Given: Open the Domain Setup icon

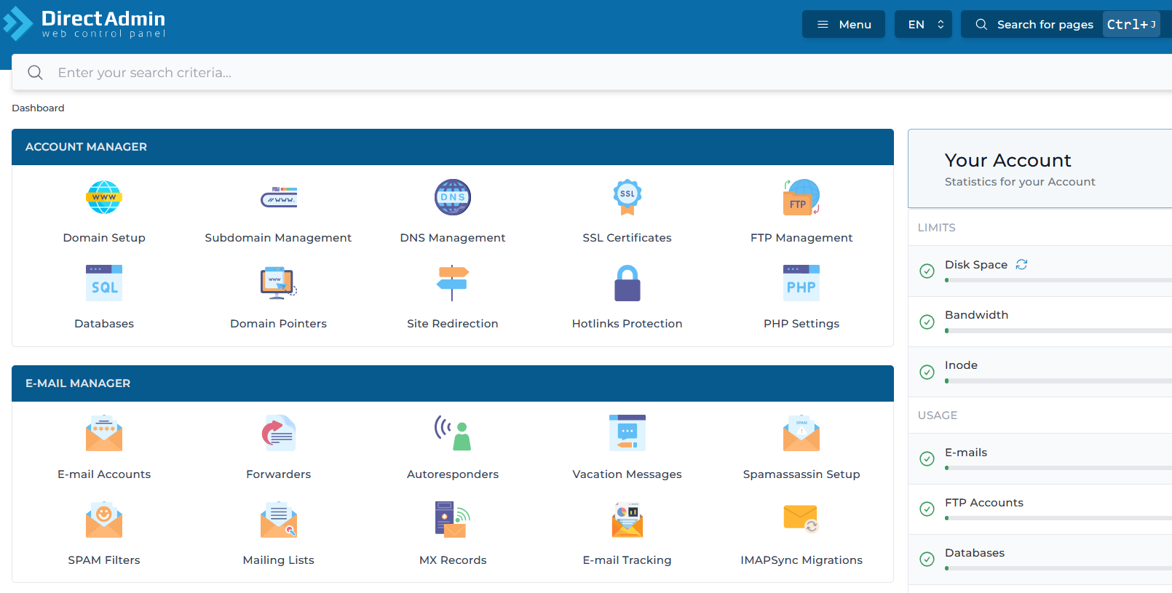Looking at the screenshot, I should [104, 197].
